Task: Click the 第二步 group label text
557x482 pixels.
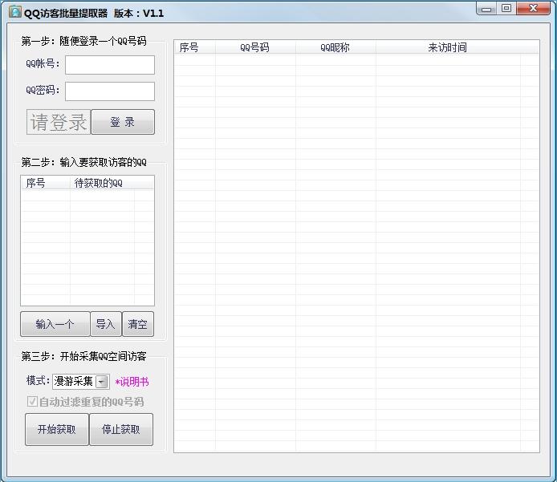Action: point(83,163)
